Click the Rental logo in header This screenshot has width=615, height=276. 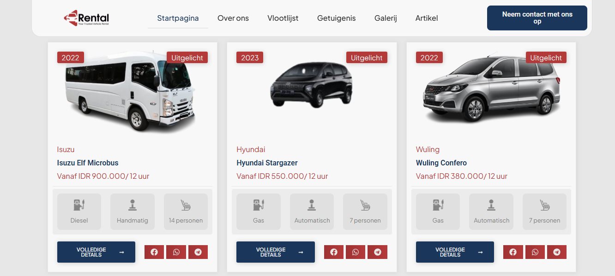click(x=86, y=18)
